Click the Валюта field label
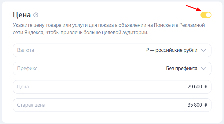224x124 pixels. (x=26, y=50)
